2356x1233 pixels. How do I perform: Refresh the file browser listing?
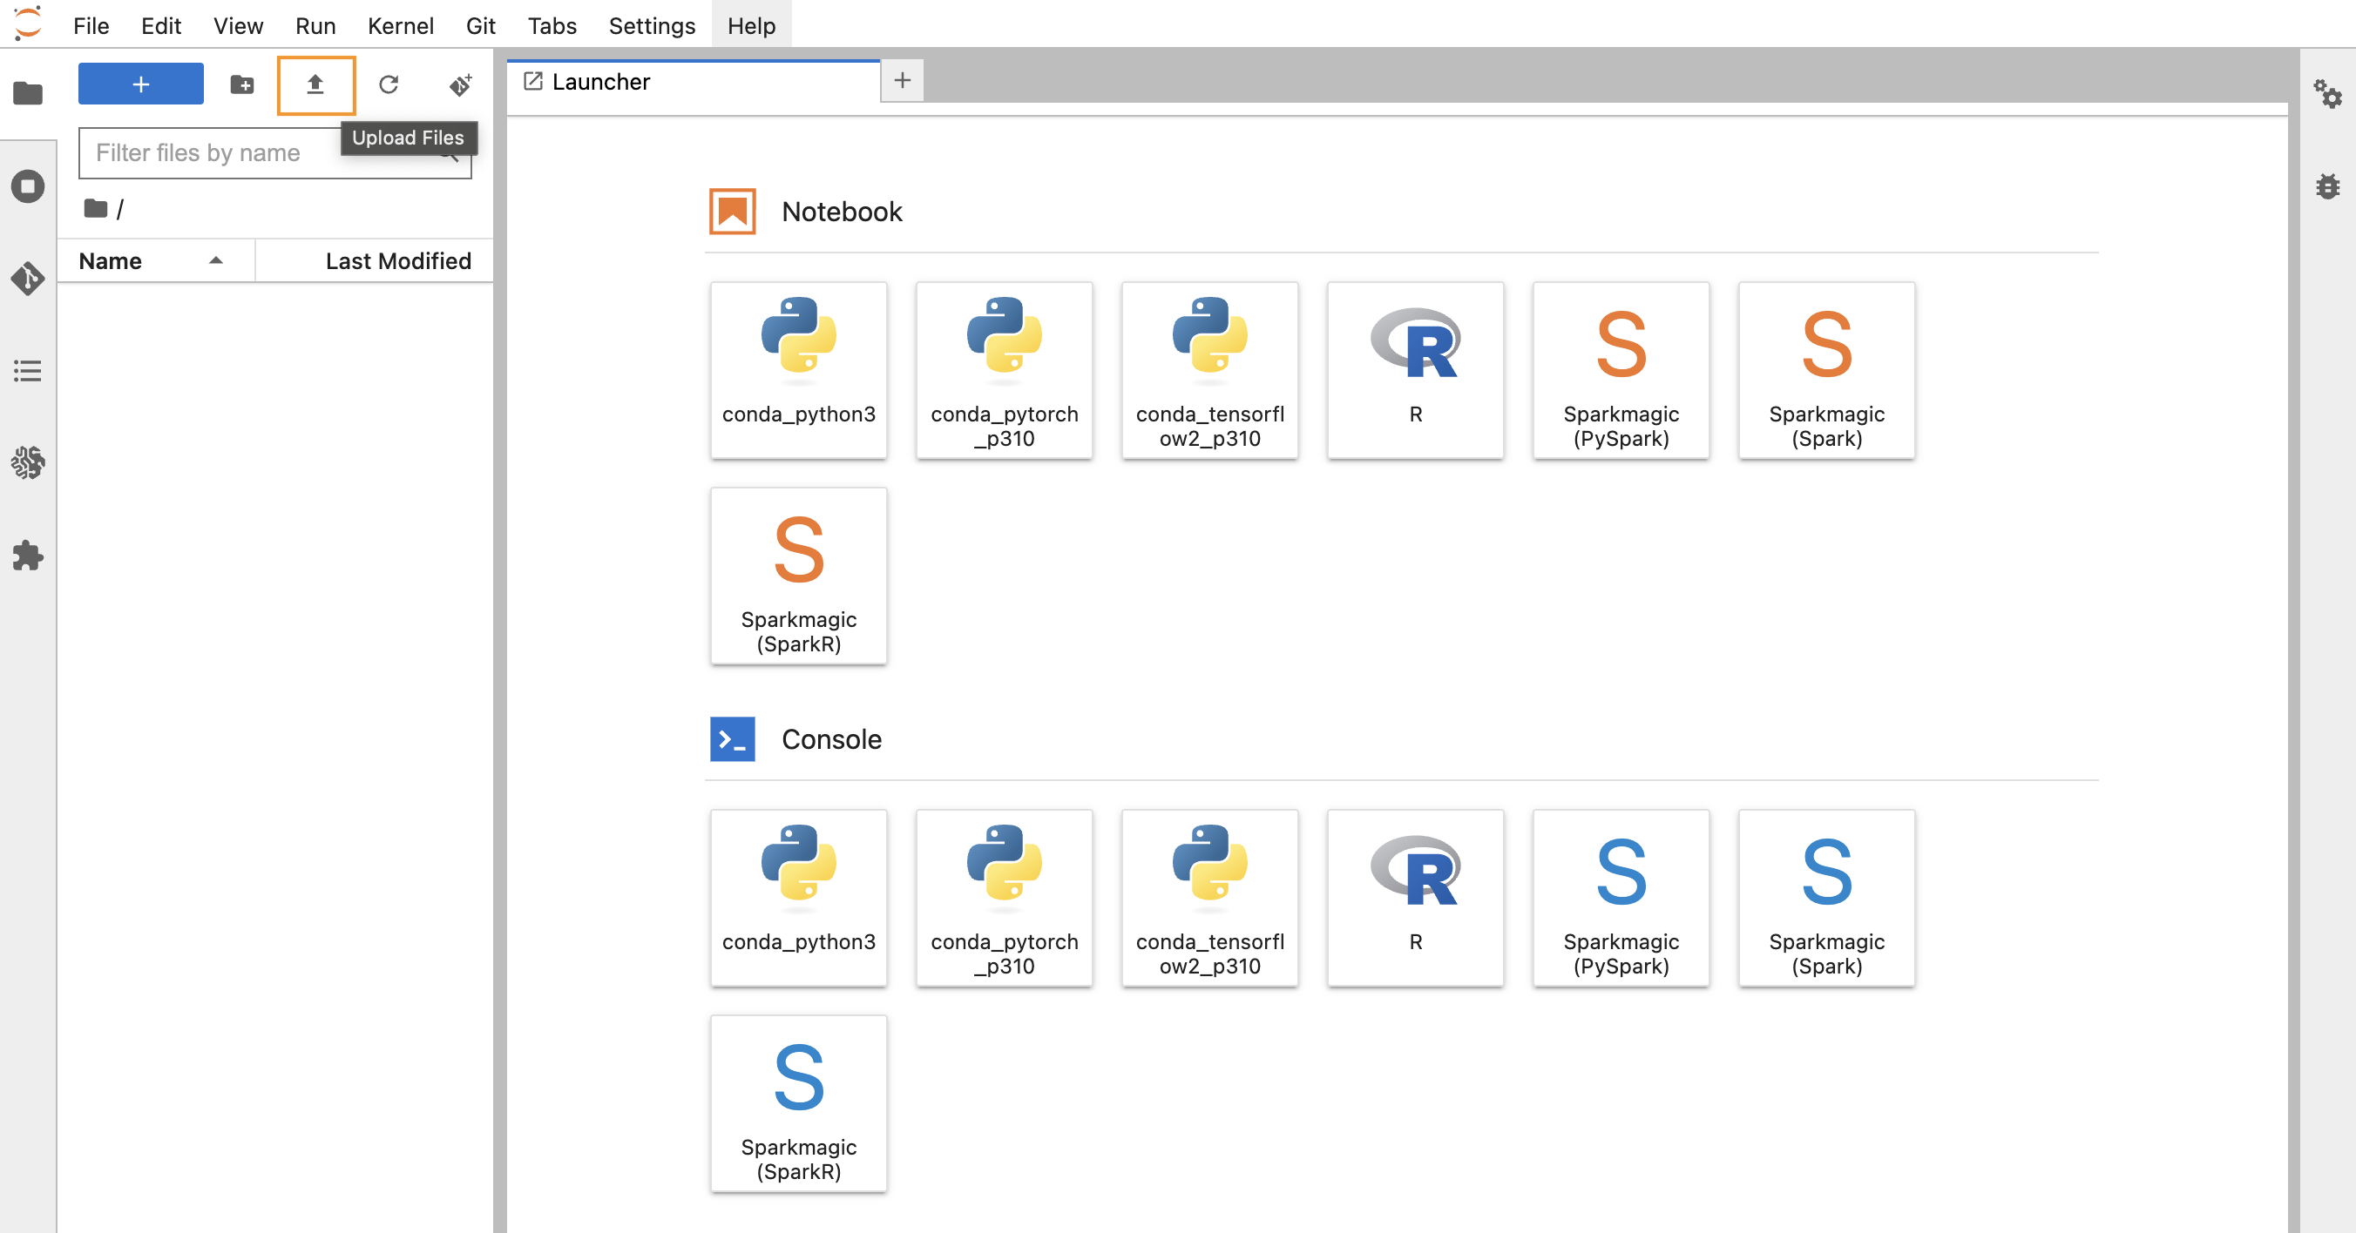[x=389, y=84]
